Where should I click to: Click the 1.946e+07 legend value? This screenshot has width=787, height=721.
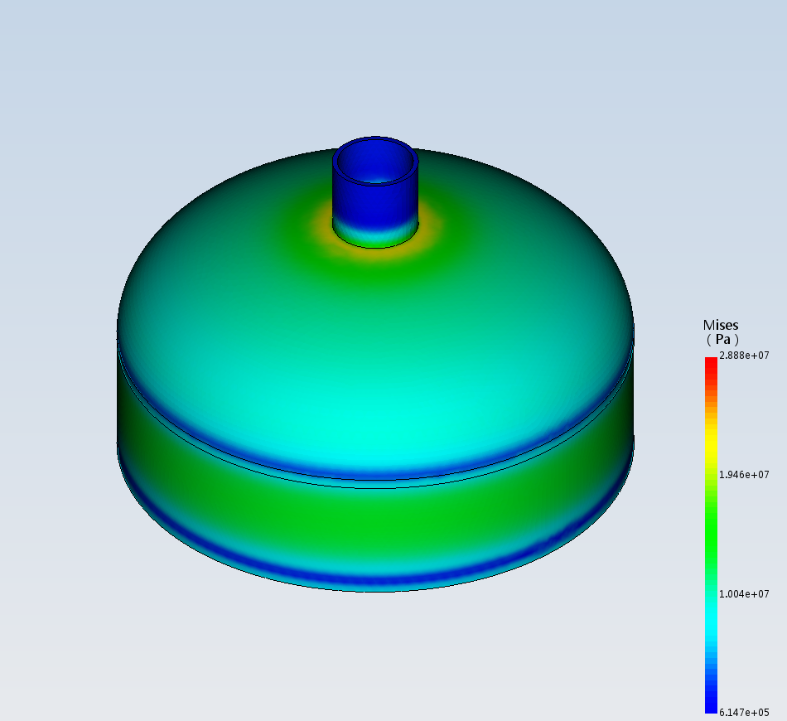744,475
